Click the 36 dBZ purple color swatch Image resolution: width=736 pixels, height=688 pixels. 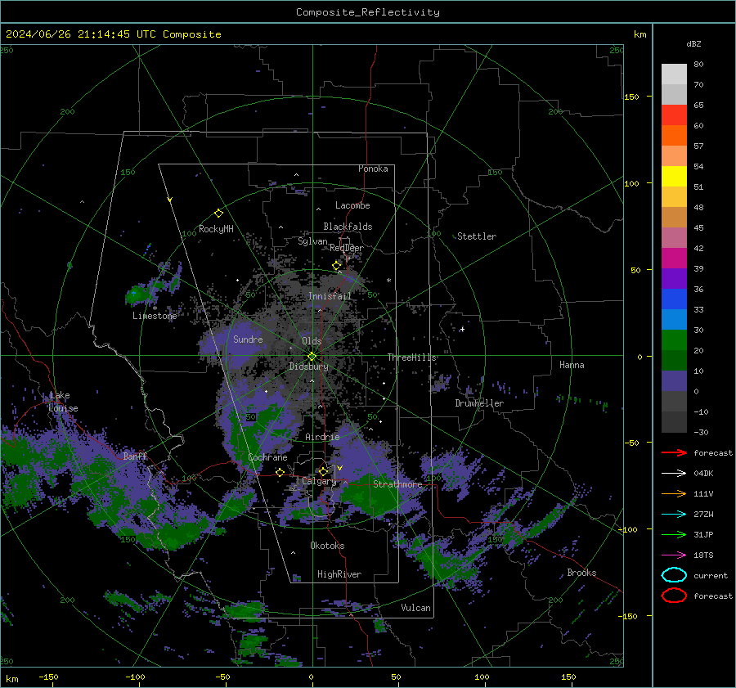674,278
